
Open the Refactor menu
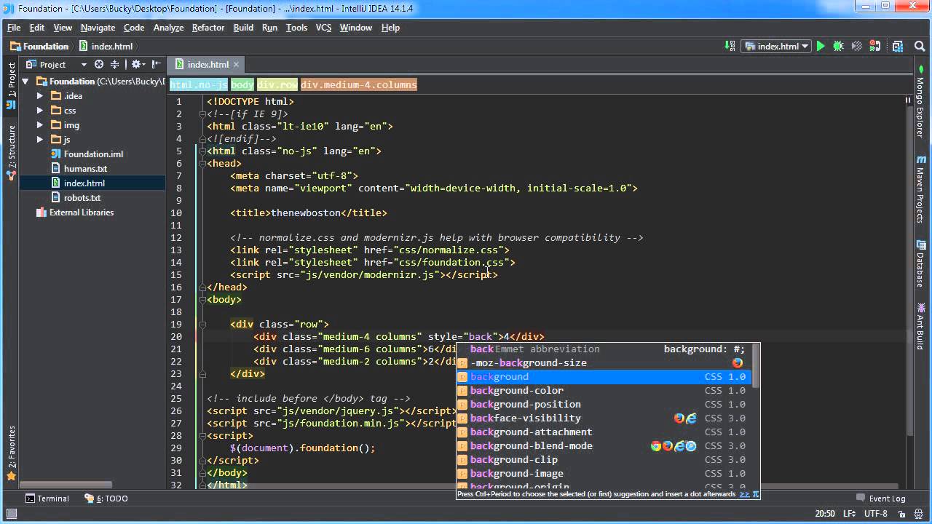208,28
